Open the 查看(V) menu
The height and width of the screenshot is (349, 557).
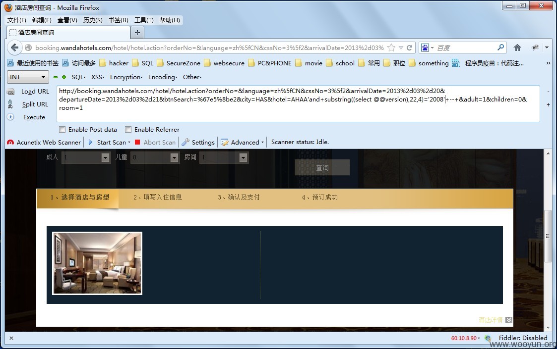[x=67, y=20]
